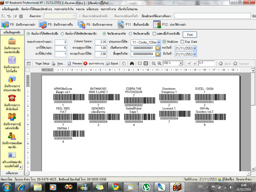Show hidden system tray icons arrow
Image resolution: width=256 pixels, height=192 pixels.
point(207,187)
